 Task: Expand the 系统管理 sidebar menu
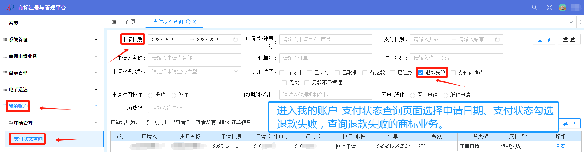[50, 39]
